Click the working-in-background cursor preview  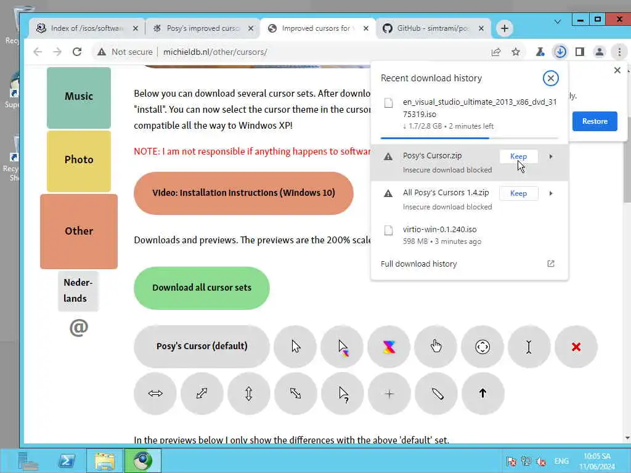point(342,346)
